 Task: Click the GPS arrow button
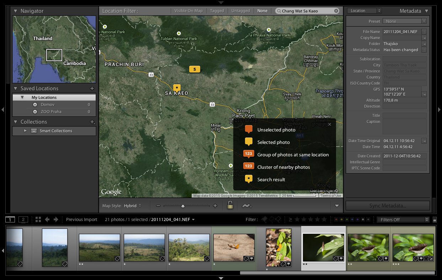point(424,95)
